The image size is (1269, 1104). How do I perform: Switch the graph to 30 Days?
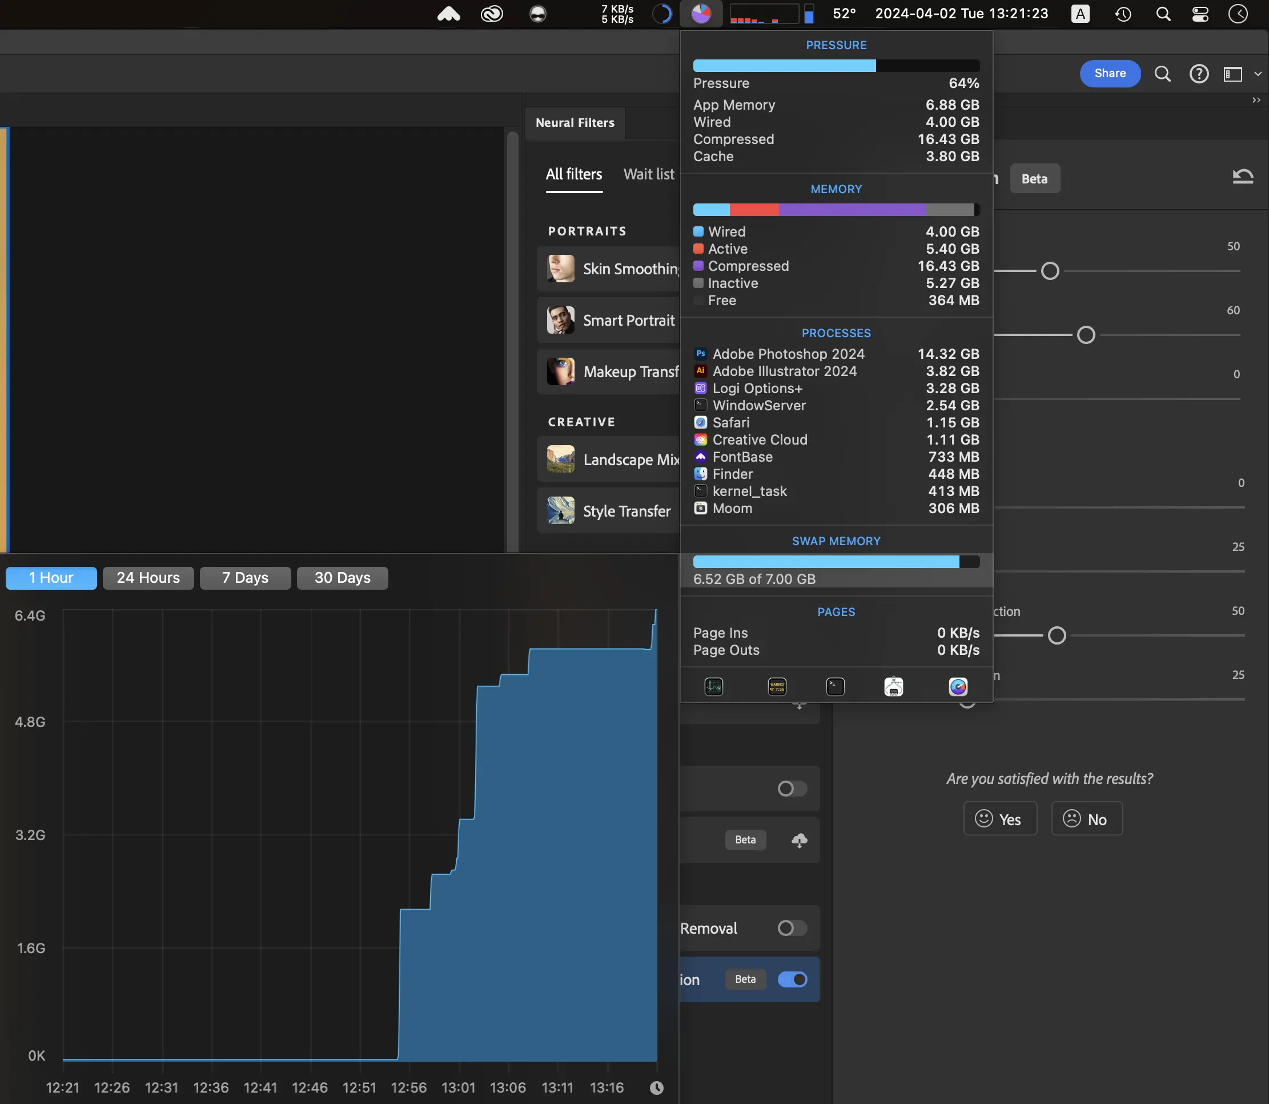click(x=342, y=578)
